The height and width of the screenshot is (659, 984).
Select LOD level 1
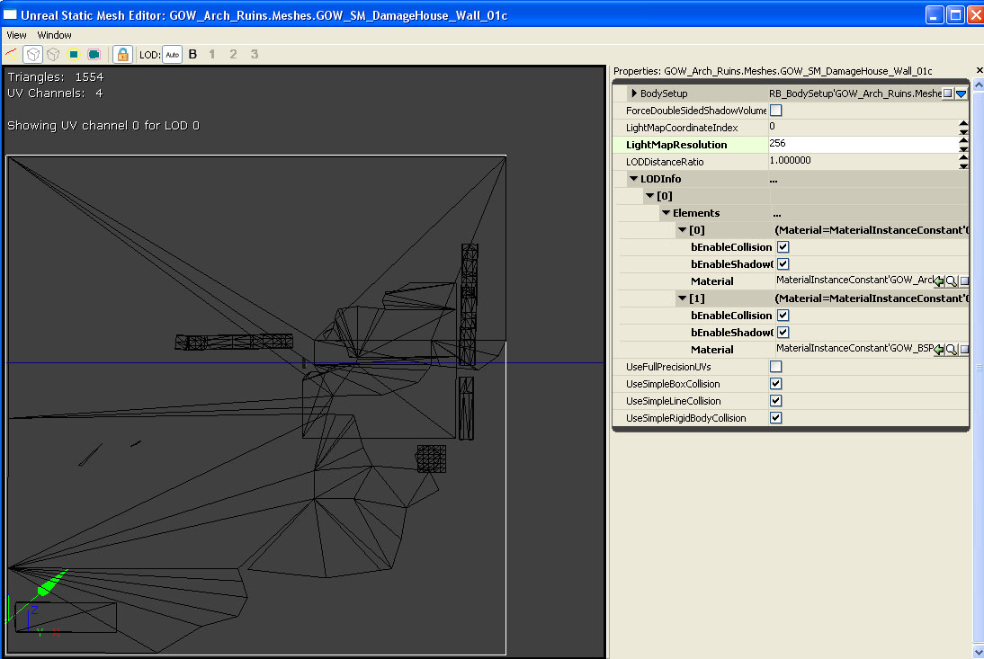pyautogui.click(x=212, y=55)
